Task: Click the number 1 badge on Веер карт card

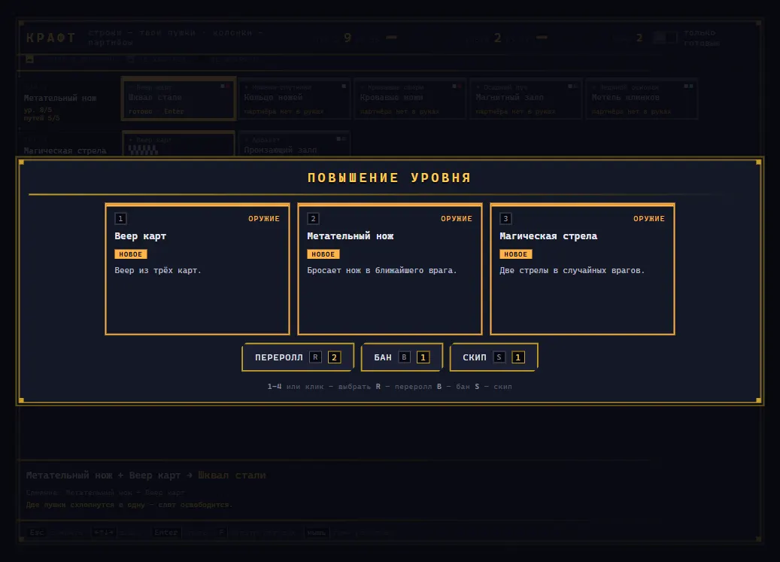Action: click(x=120, y=218)
